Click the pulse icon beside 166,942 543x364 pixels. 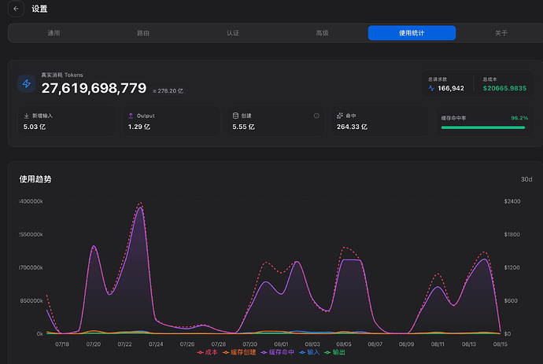431,88
